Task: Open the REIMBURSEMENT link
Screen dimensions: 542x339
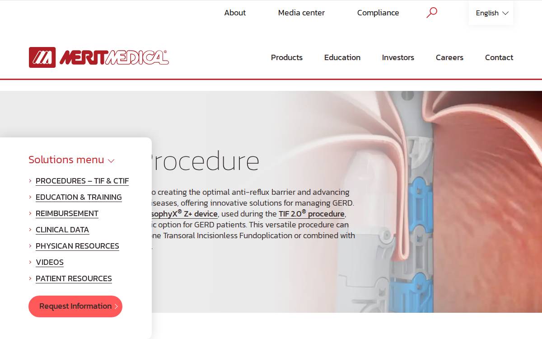Action: [67, 213]
